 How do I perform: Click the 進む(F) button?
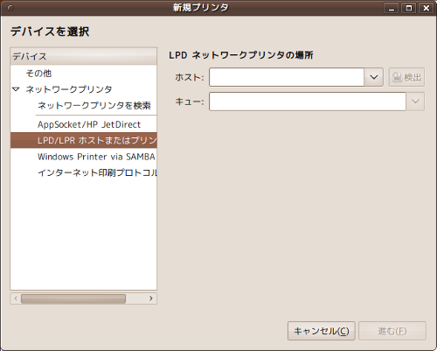coord(392,331)
